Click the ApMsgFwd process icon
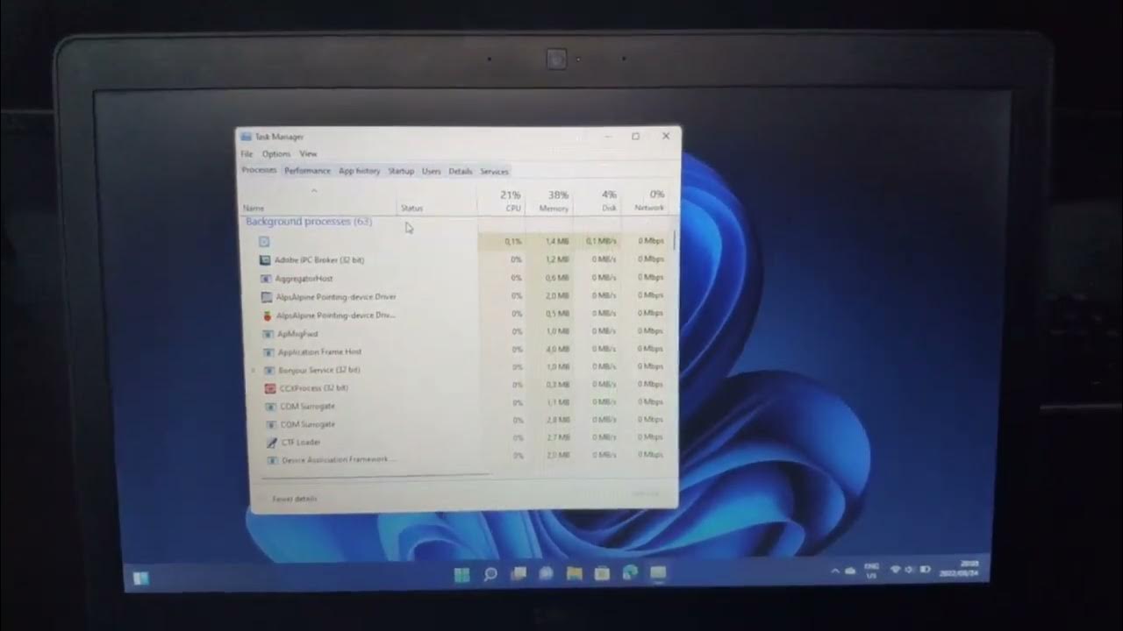1123x631 pixels. pos(268,333)
